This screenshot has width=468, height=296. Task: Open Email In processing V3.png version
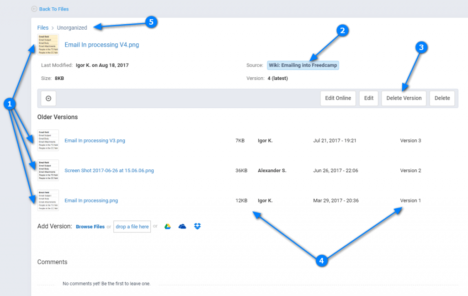coord(95,141)
